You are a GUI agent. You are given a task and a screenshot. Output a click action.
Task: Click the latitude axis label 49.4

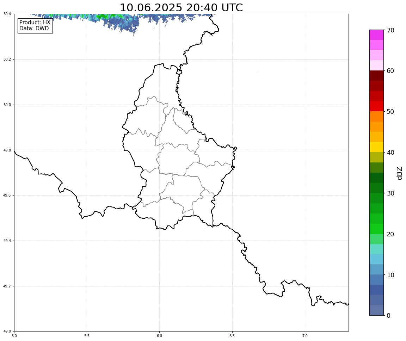(7, 241)
